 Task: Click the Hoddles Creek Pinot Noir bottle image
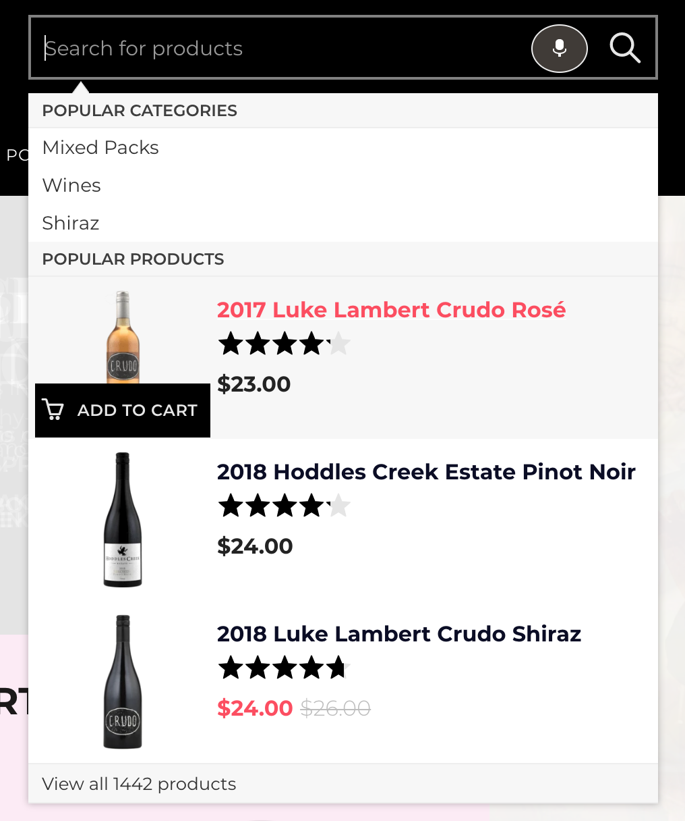coord(123,519)
